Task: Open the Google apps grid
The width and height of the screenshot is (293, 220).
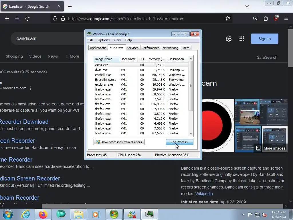Action: [242, 39]
